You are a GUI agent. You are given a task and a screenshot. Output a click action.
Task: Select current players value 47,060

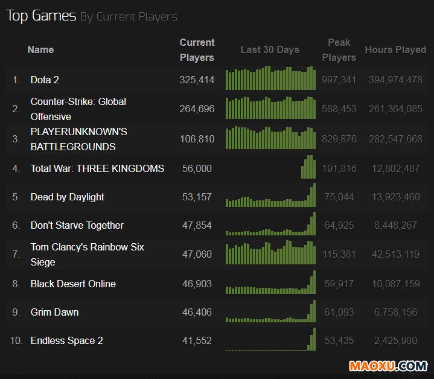point(197,255)
